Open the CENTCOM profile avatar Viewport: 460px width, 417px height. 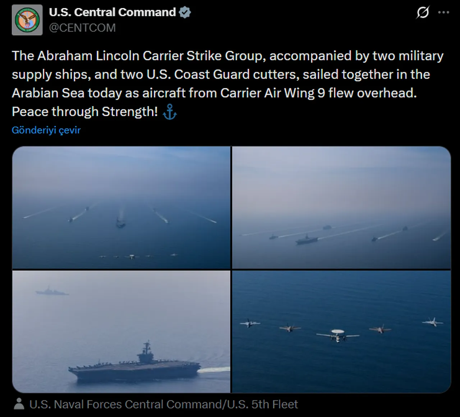27,20
